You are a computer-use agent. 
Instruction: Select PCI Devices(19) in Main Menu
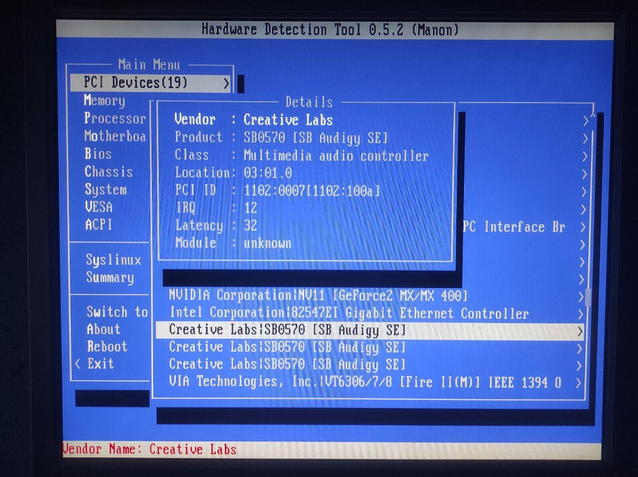[135, 83]
